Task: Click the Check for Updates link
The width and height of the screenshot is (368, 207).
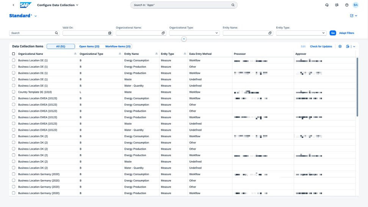Action: (321, 46)
